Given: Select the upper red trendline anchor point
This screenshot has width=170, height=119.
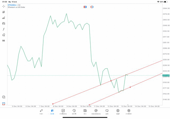Looking at the screenshot, I should tap(111, 81).
